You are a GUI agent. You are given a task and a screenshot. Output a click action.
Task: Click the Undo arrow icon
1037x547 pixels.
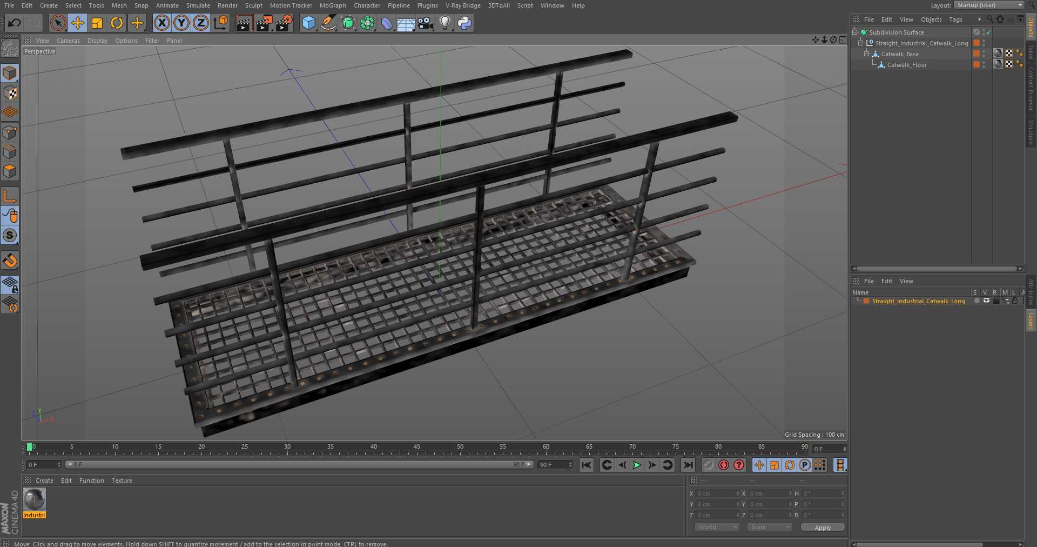15,23
